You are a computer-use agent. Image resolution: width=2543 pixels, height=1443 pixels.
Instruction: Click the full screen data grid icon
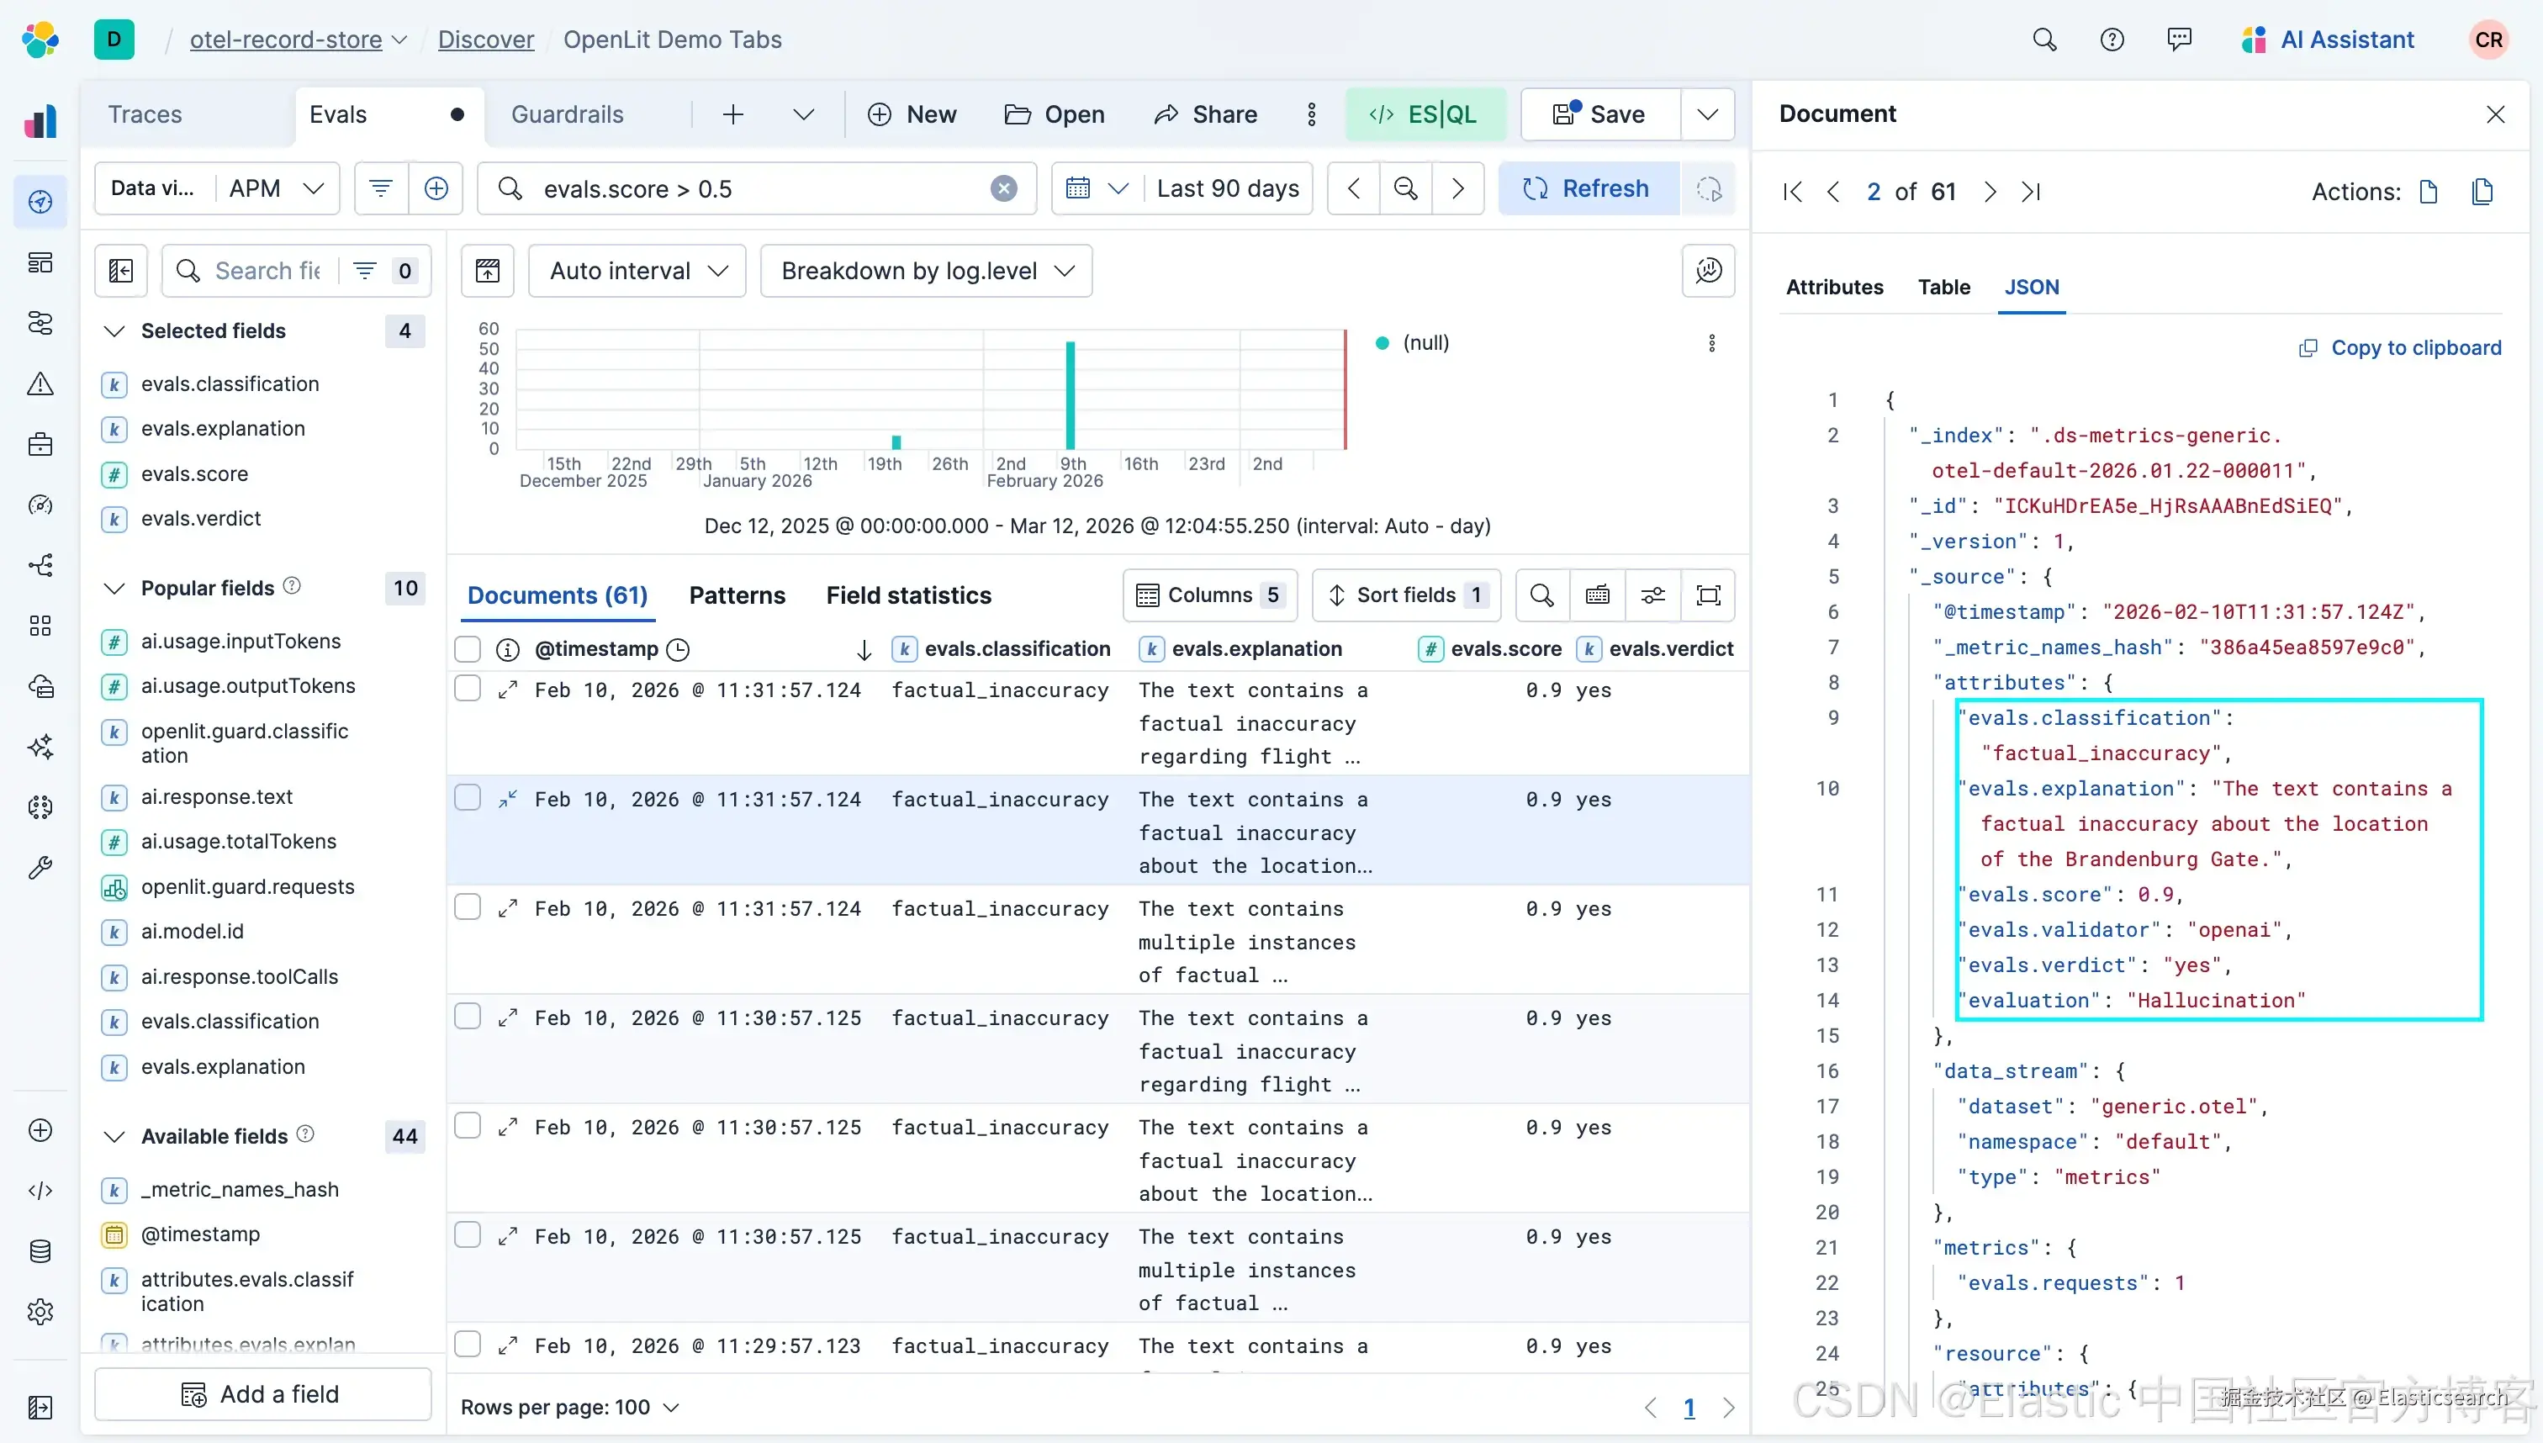pyautogui.click(x=1709, y=595)
